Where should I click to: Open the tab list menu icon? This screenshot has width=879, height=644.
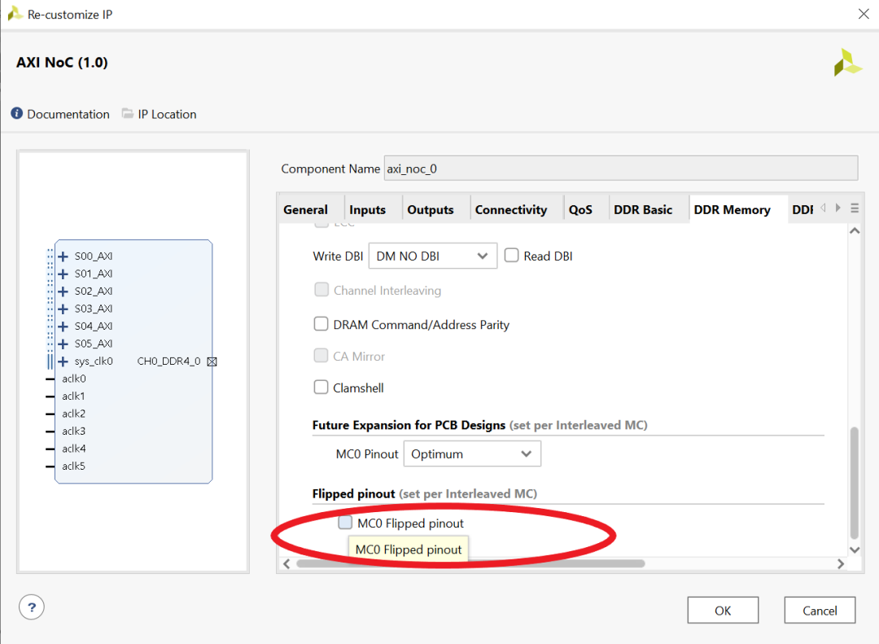[855, 208]
